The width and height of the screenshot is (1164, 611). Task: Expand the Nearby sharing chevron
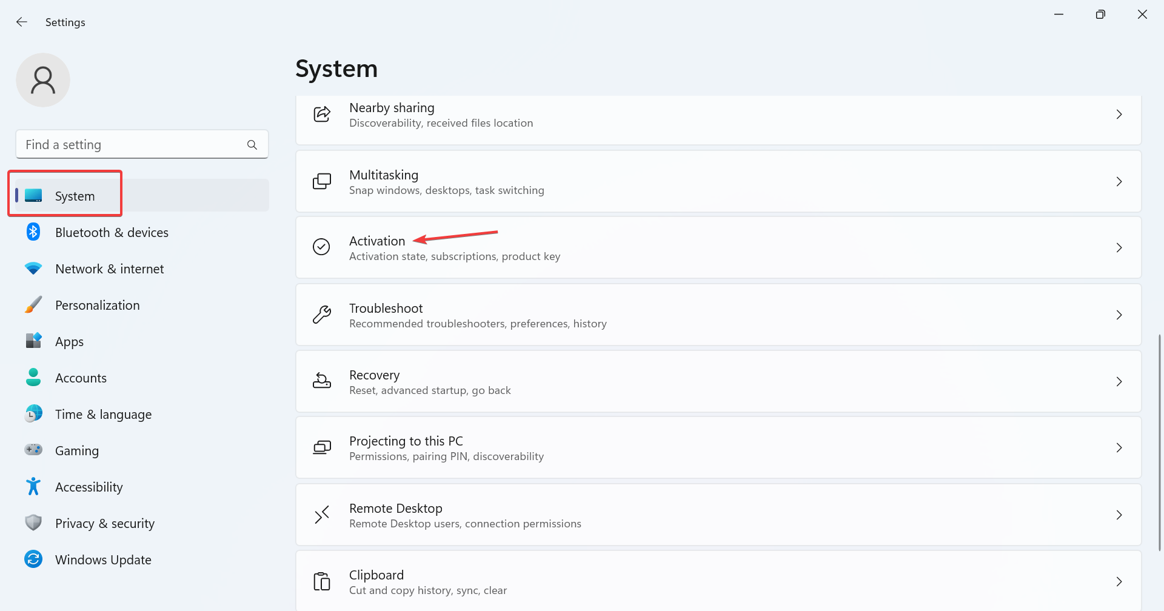click(x=1119, y=115)
